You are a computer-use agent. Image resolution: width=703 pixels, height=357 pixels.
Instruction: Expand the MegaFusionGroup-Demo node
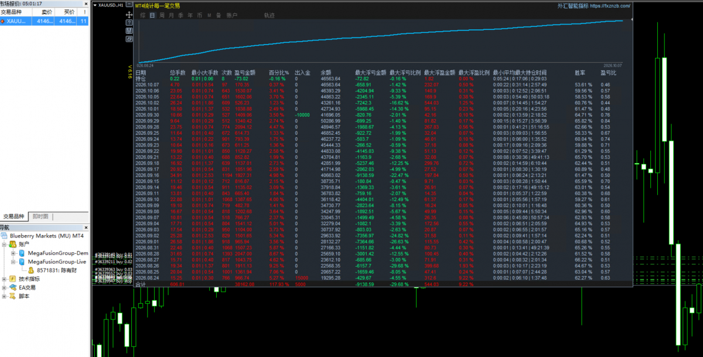tap(13, 253)
